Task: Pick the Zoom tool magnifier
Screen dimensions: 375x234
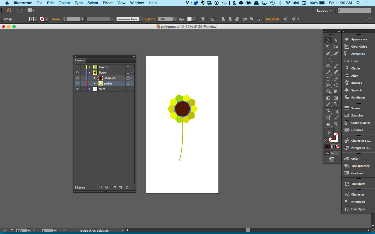Action: [x=336, y=124]
